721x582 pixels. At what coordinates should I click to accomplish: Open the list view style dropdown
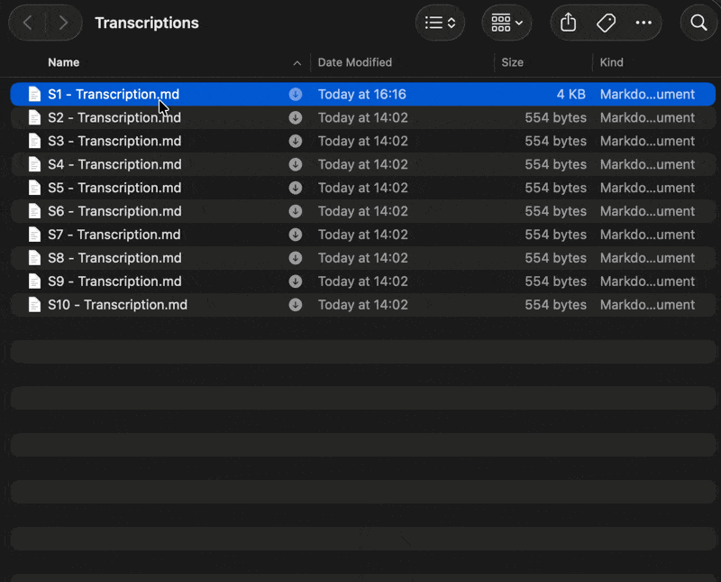[x=440, y=23]
